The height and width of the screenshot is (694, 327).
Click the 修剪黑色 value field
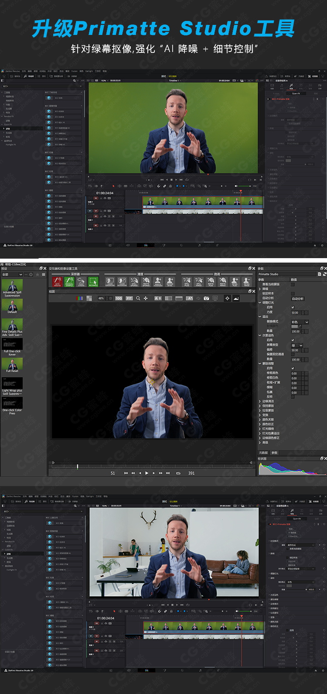click(296, 373)
